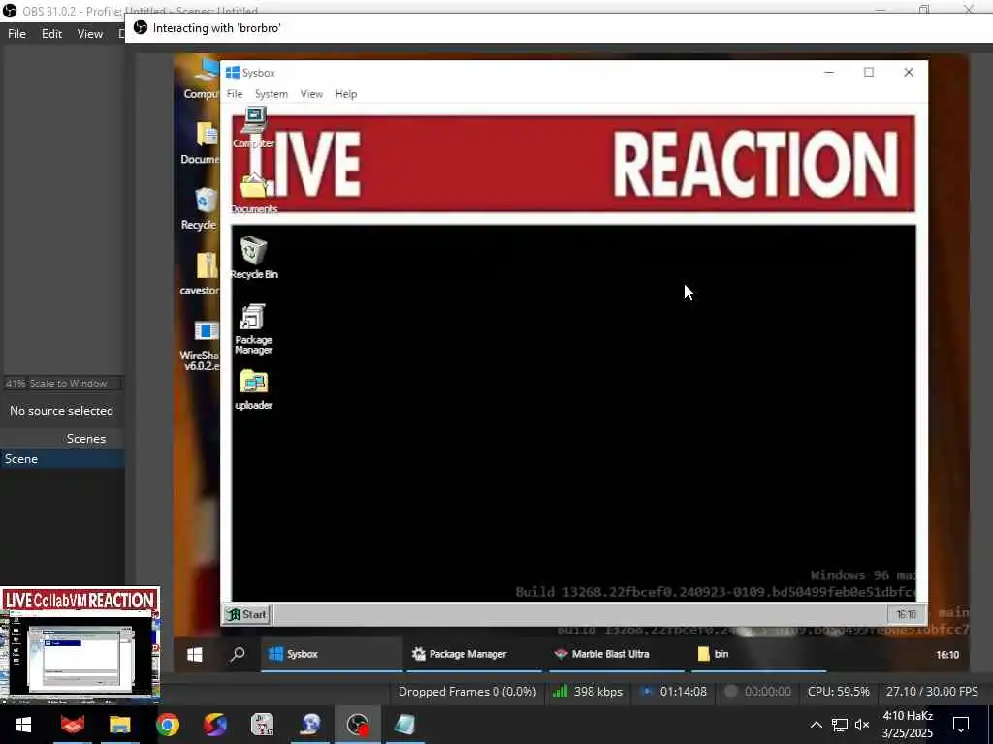
Task: Switch to bin folder taskbar item
Action: (x=756, y=654)
